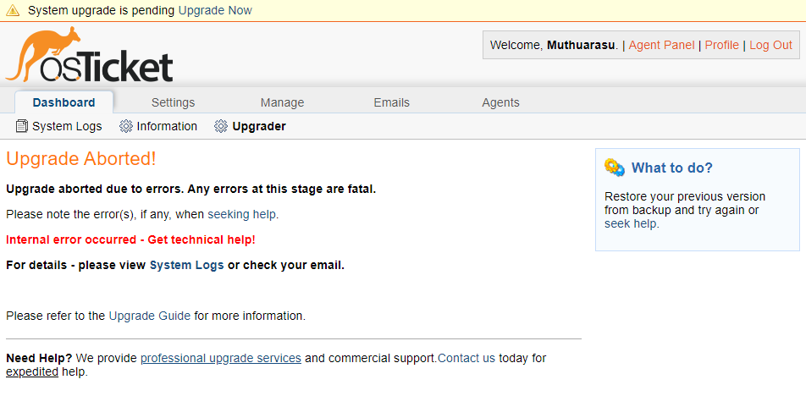Click the System Logs document icon

[x=22, y=126]
